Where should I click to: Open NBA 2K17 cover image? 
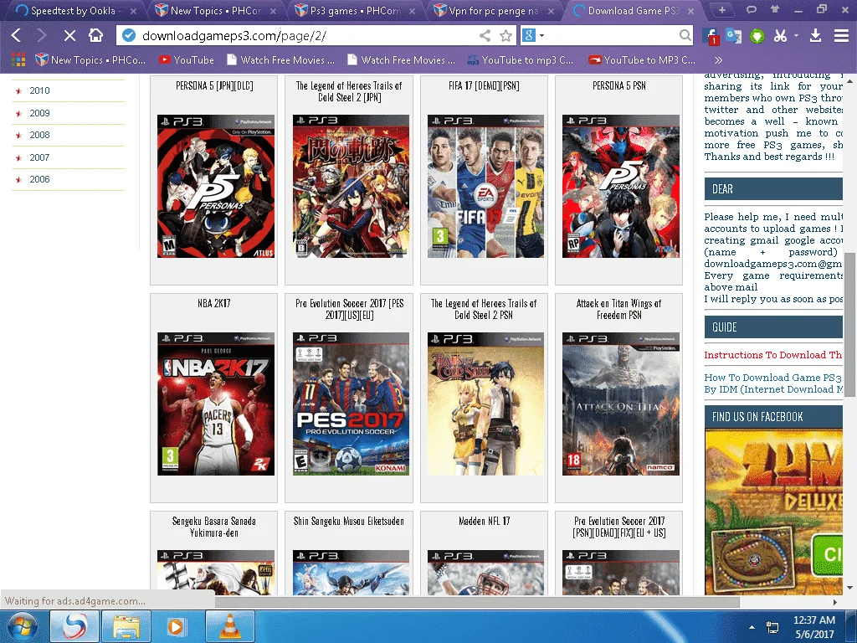click(x=216, y=404)
